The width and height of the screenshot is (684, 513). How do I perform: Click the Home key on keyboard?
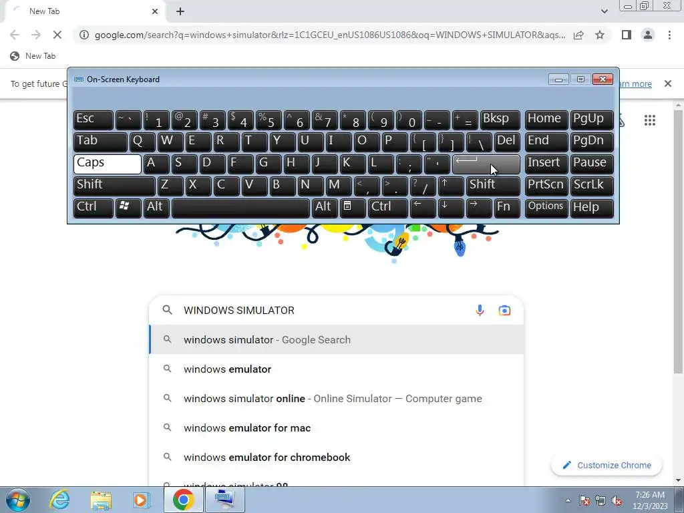(546, 120)
